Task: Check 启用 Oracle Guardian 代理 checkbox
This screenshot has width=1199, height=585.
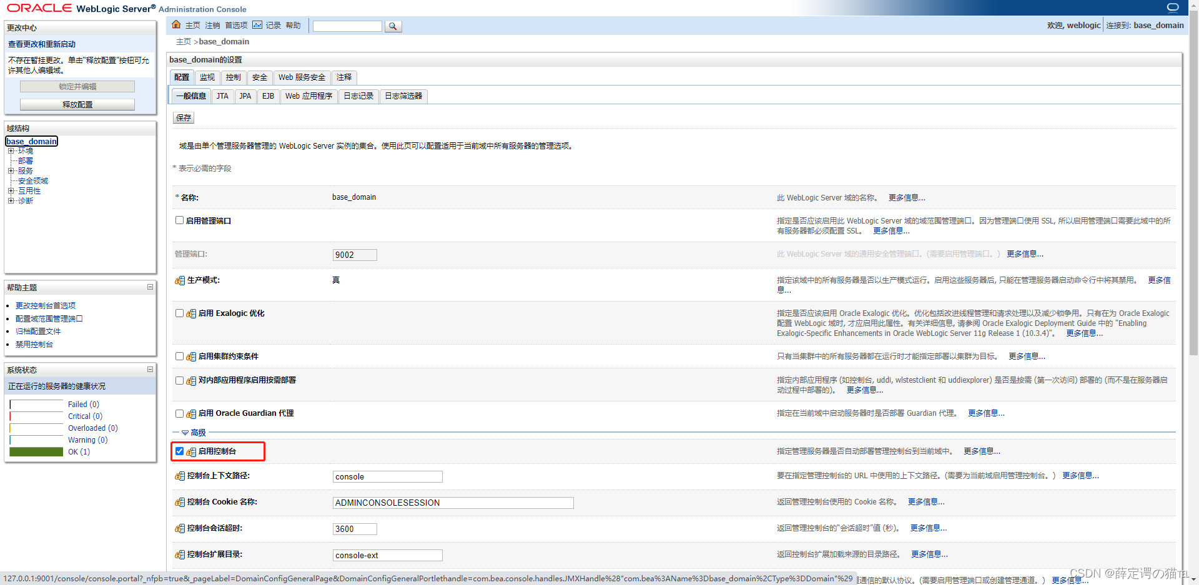Action: click(179, 413)
